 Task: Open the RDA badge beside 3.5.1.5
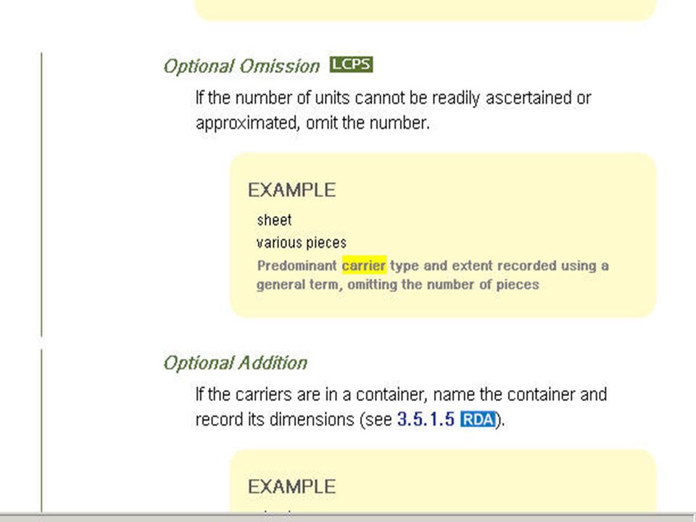tap(478, 419)
